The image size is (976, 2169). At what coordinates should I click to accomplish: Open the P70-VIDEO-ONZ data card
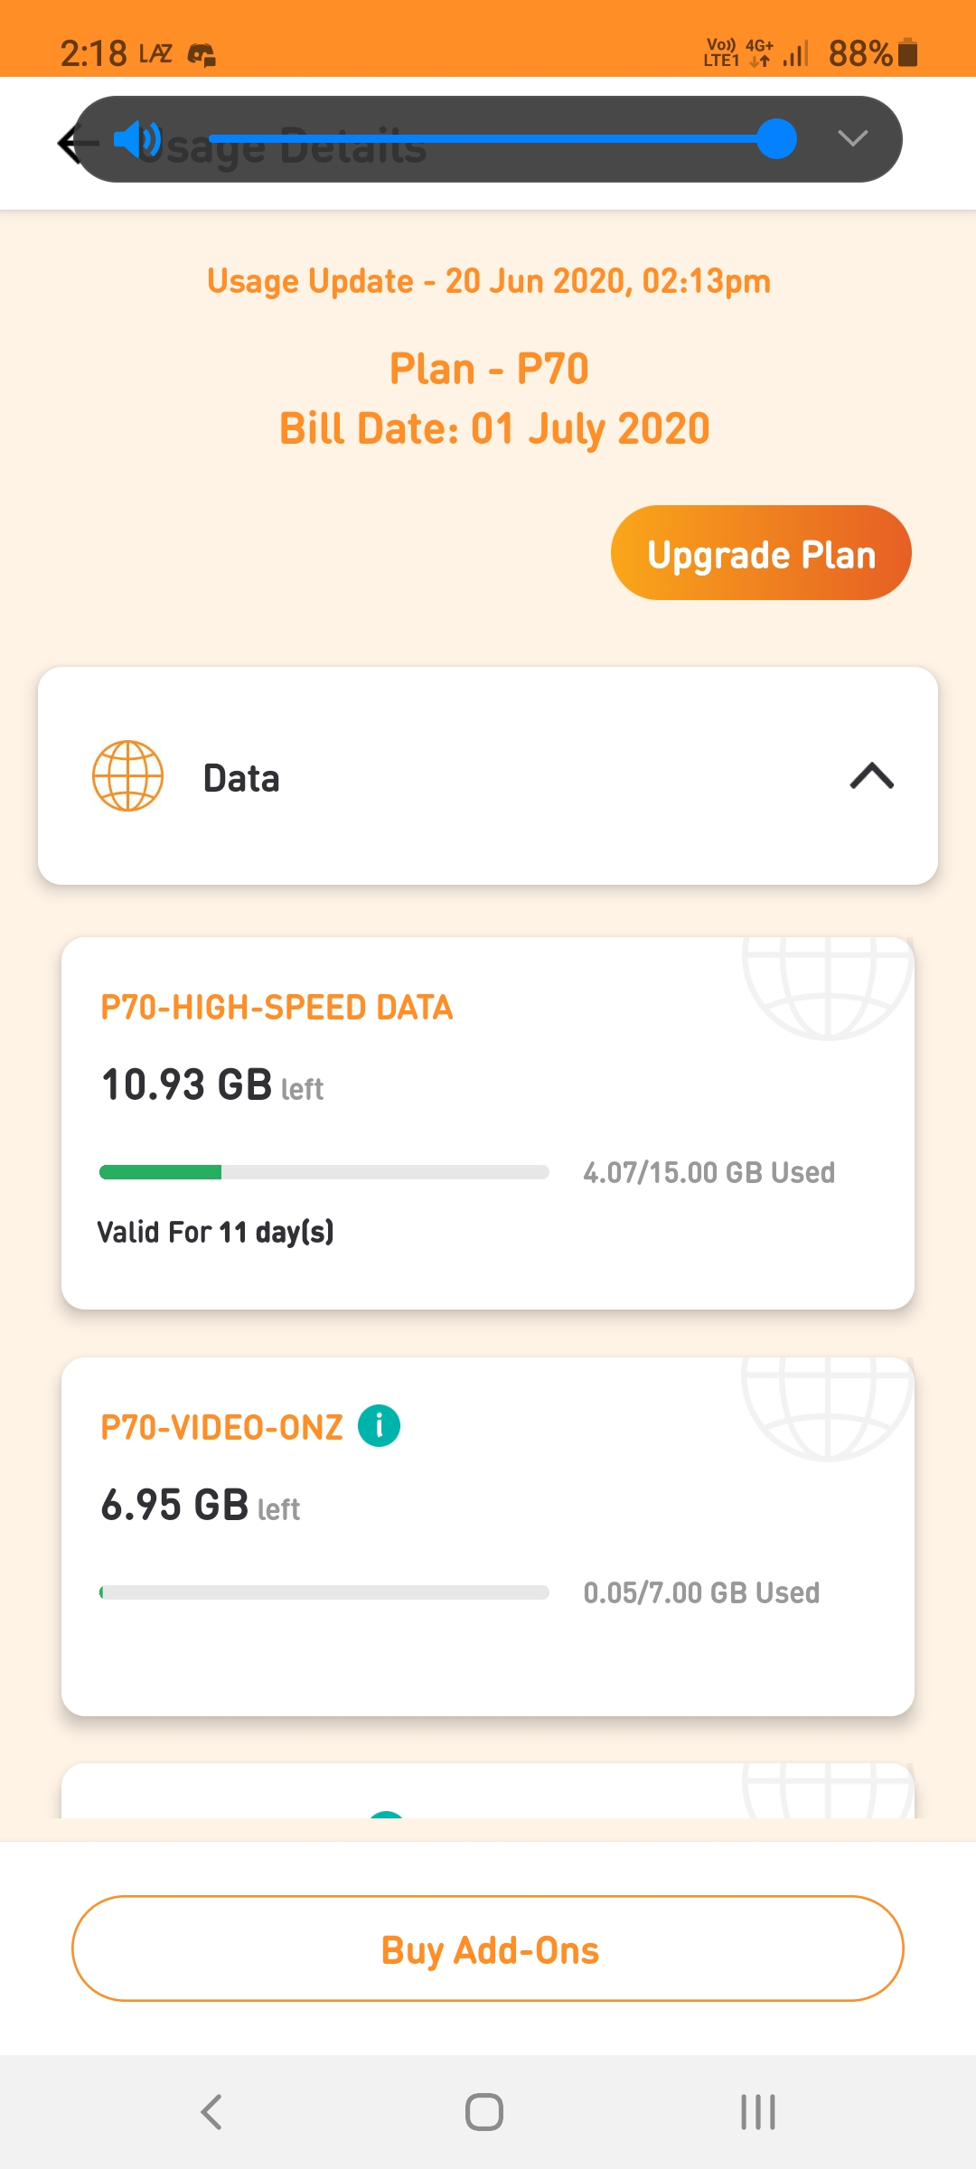(x=488, y=1536)
